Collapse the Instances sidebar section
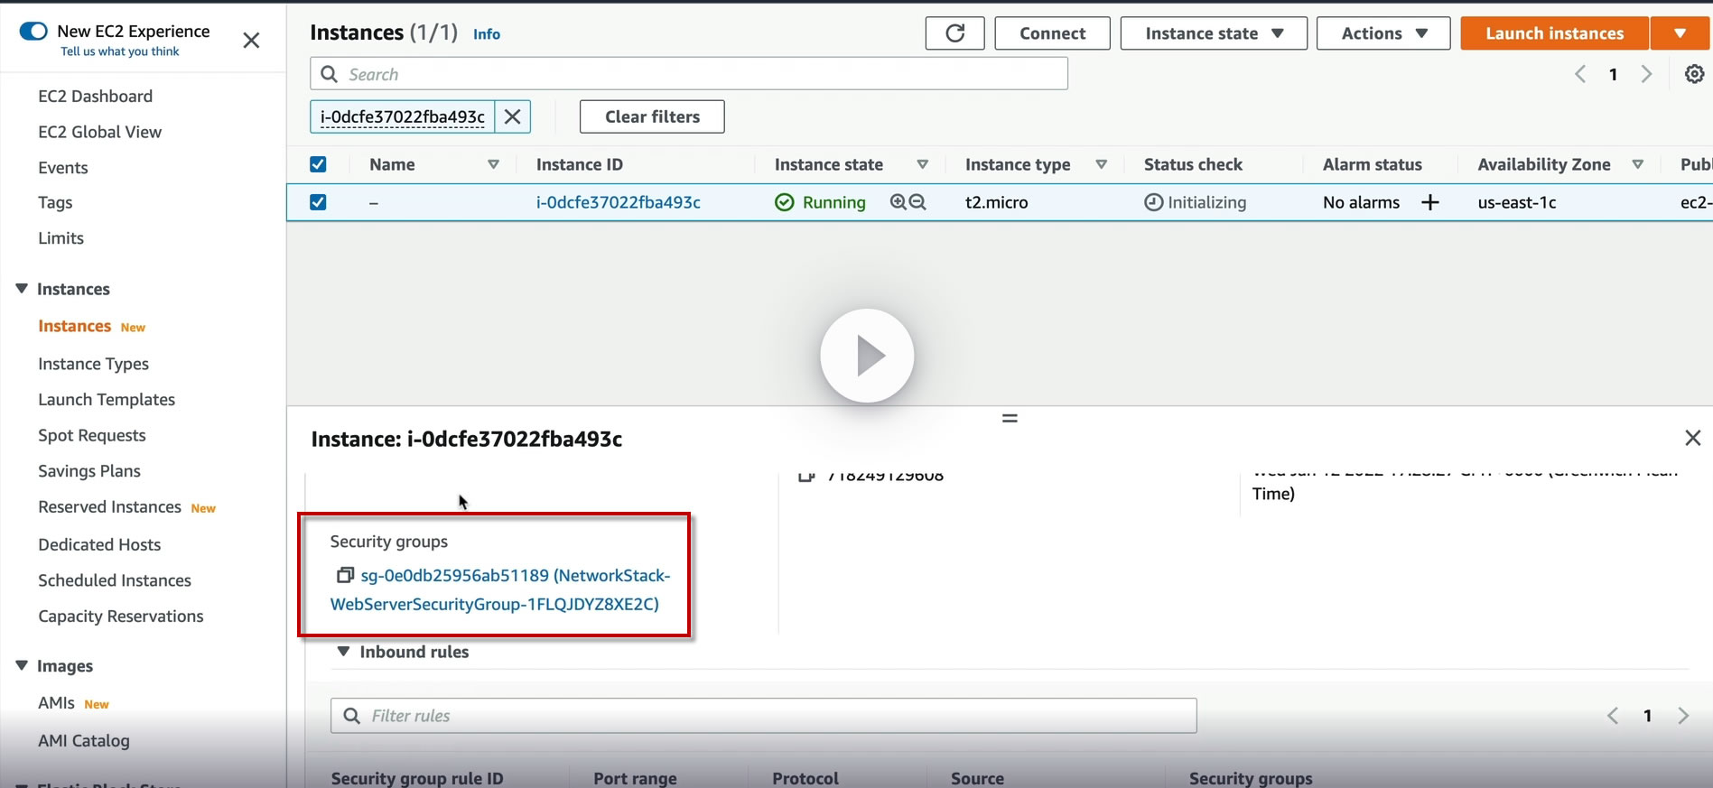The height and width of the screenshot is (788, 1713). [x=22, y=289]
